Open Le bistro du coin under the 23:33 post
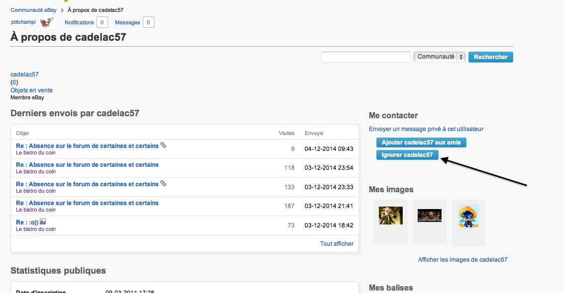Image resolution: width=564 pixels, height=293 pixels. (x=36, y=191)
